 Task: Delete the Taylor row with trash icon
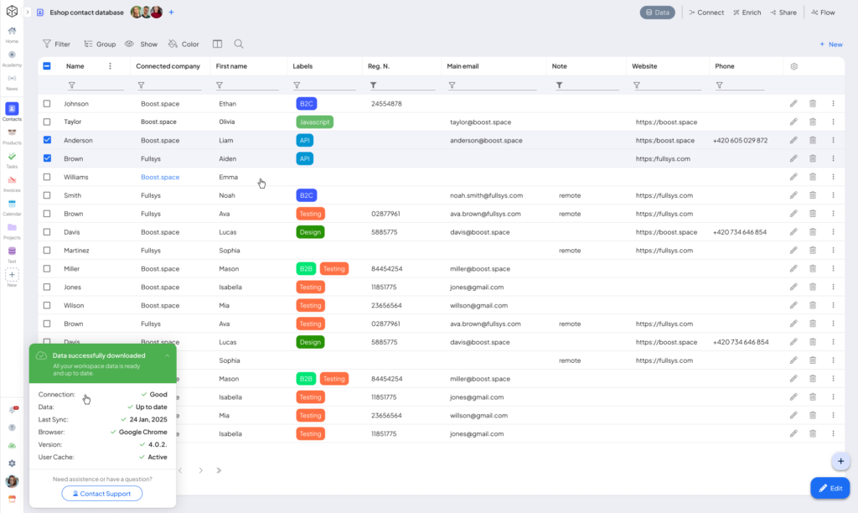coord(813,122)
